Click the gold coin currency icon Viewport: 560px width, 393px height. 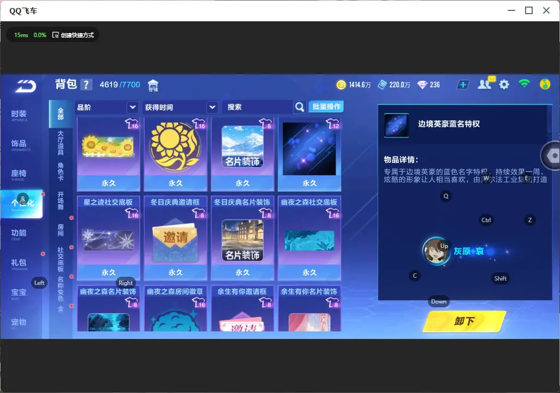(341, 85)
